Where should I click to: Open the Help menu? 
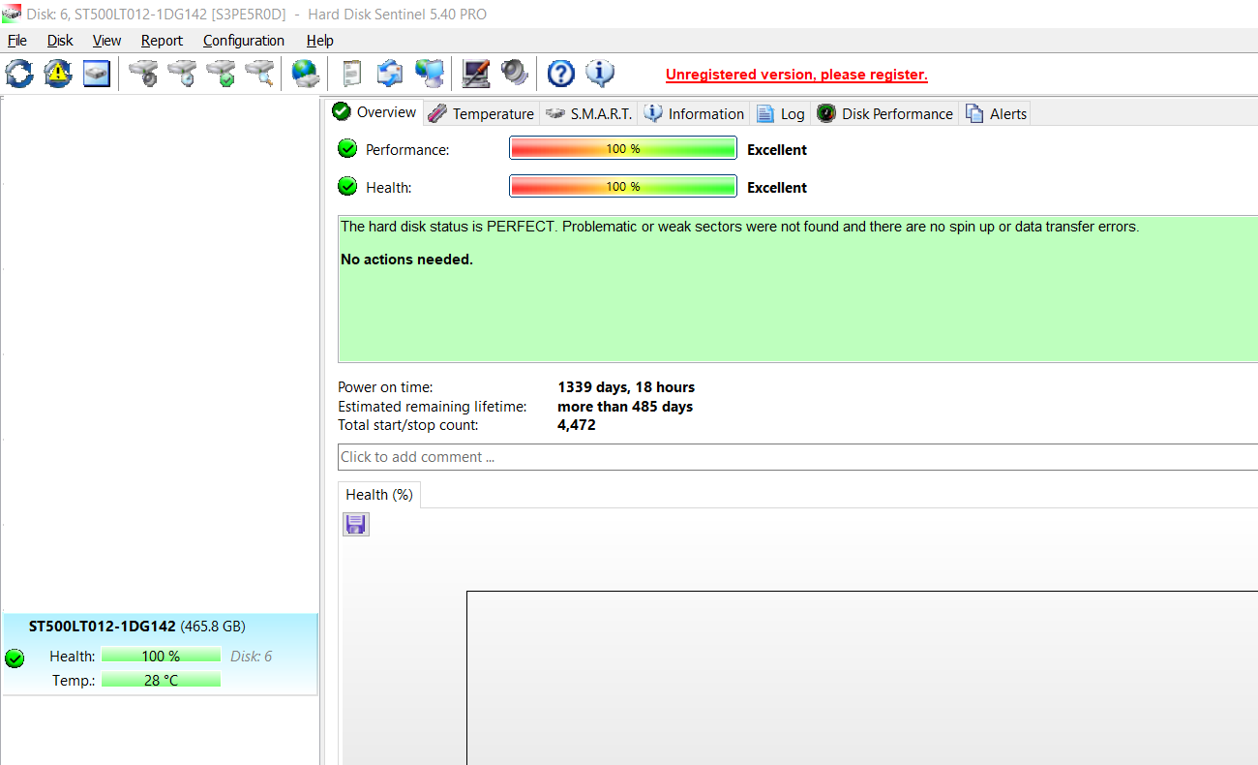(319, 41)
